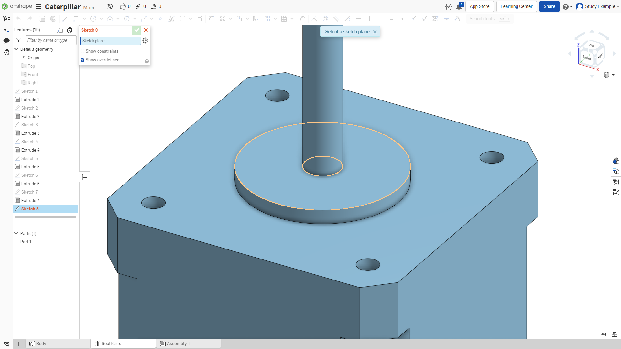Image resolution: width=621 pixels, height=349 pixels.
Task: Select the Line sketch tool
Action: (x=65, y=19)
